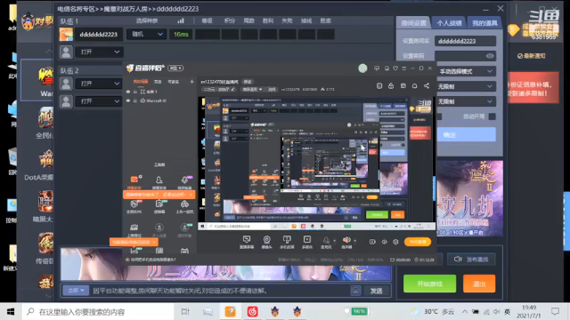The image size is (570, 320).
Task: Toggle visibility of the 全屏1 source
Action: click(x=128, y=92)
